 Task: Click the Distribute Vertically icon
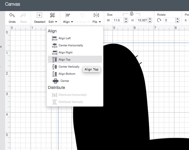point(54,102)
